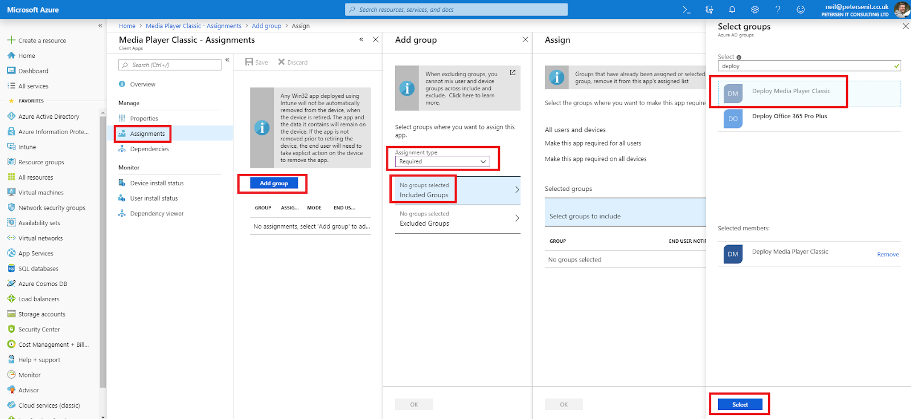Screen dimensions: 911x419
Task: Close the Add group blade
Action: [x=525, y=39]
